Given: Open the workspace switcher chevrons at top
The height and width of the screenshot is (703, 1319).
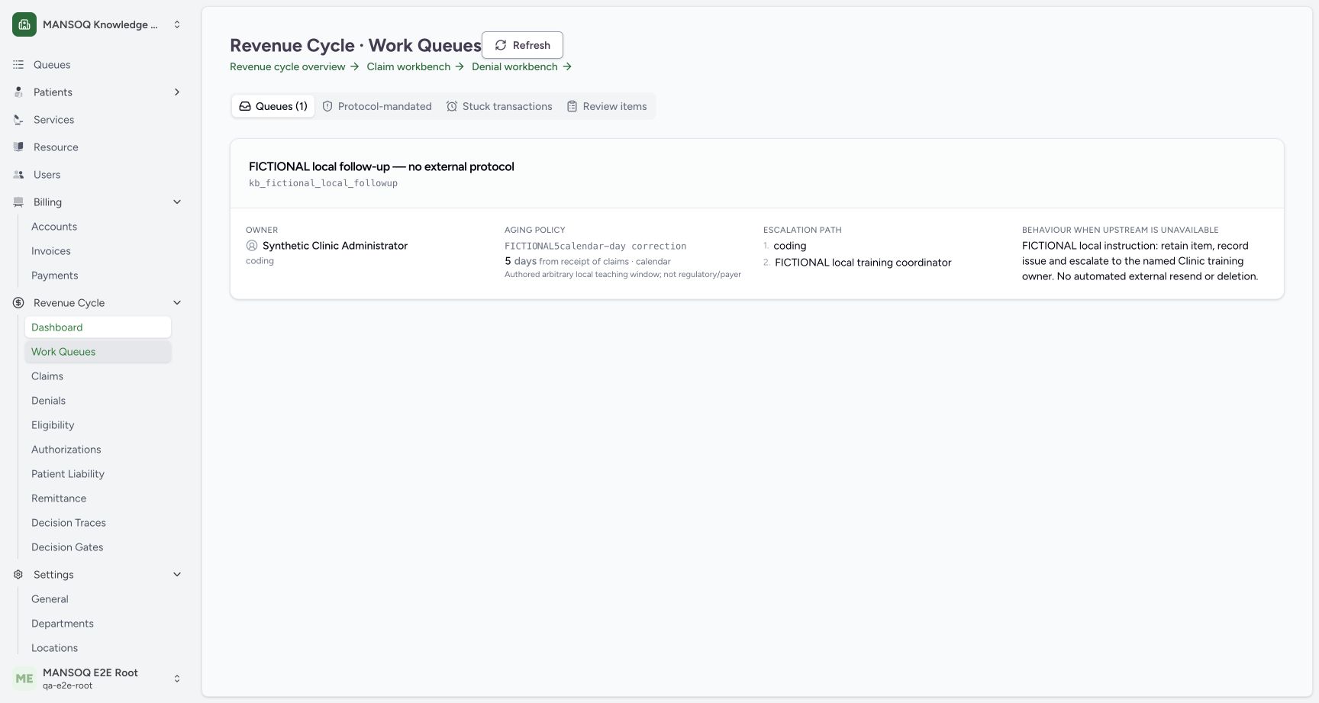Looking at the screenshot, I should coord(177,24).
